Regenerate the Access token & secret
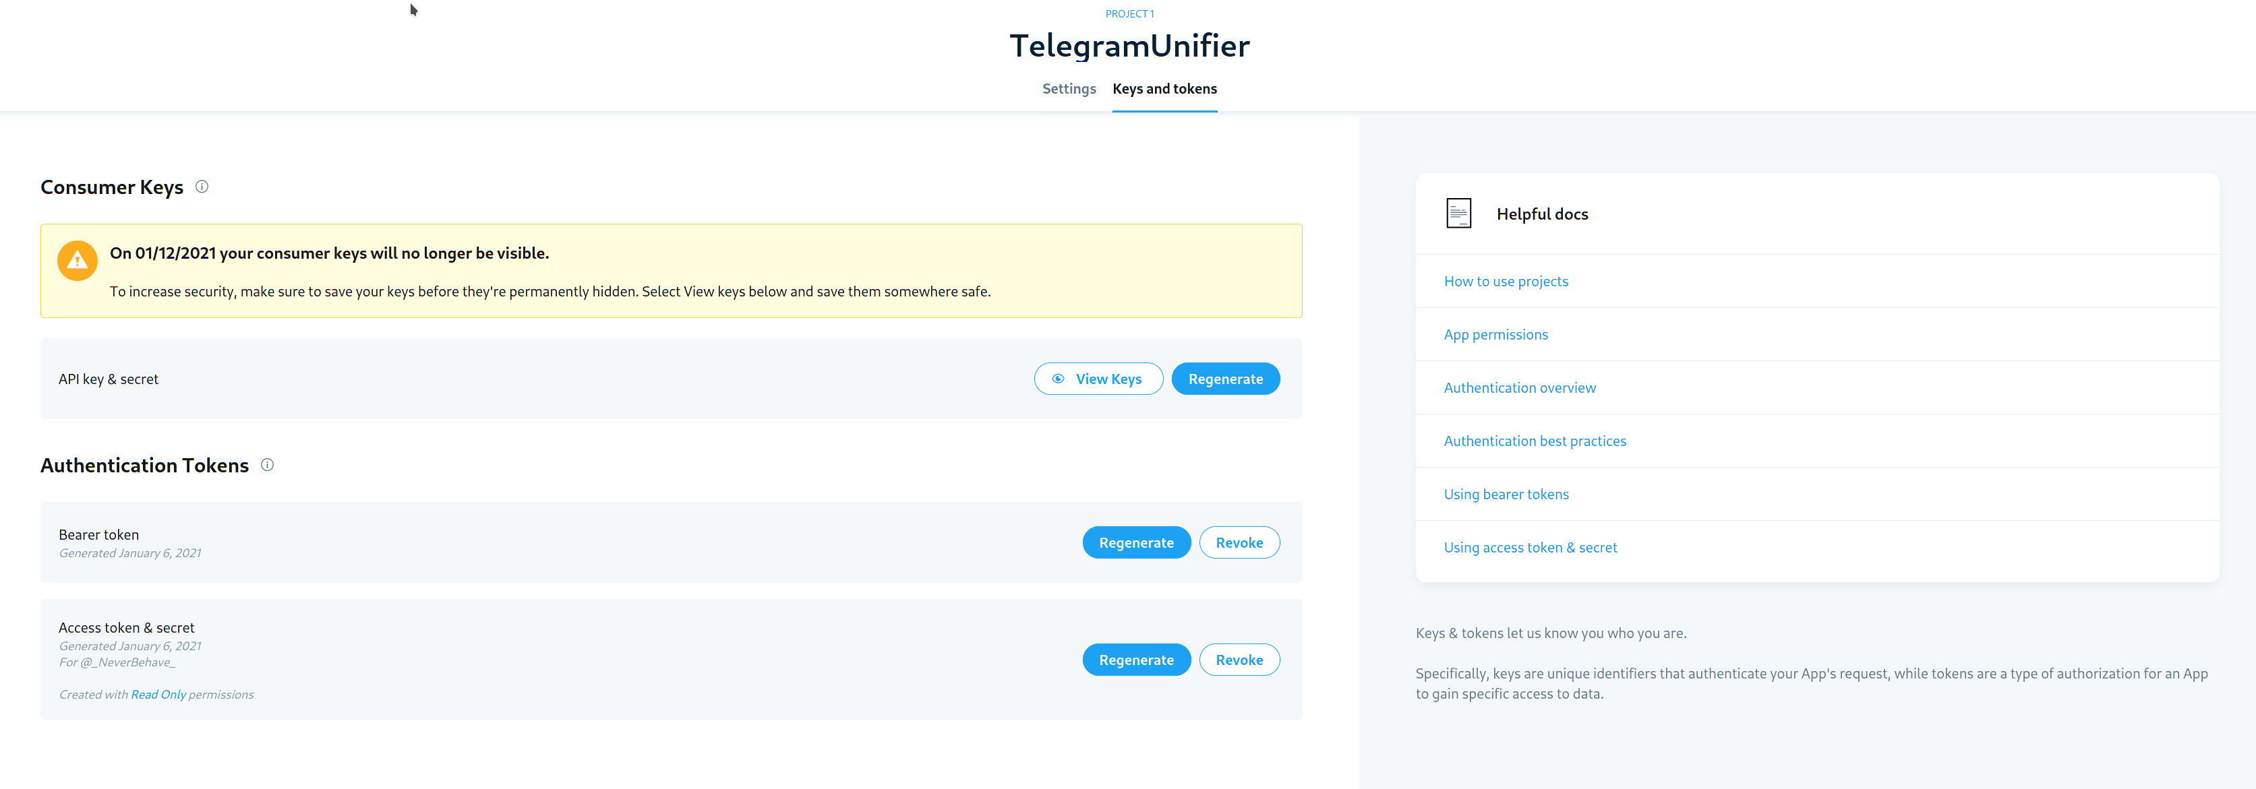2256x789 pixels. coord(1136,660)
